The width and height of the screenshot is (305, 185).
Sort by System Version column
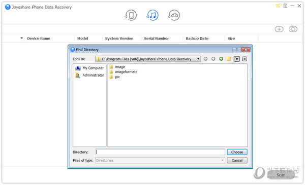tap(119, 39)
